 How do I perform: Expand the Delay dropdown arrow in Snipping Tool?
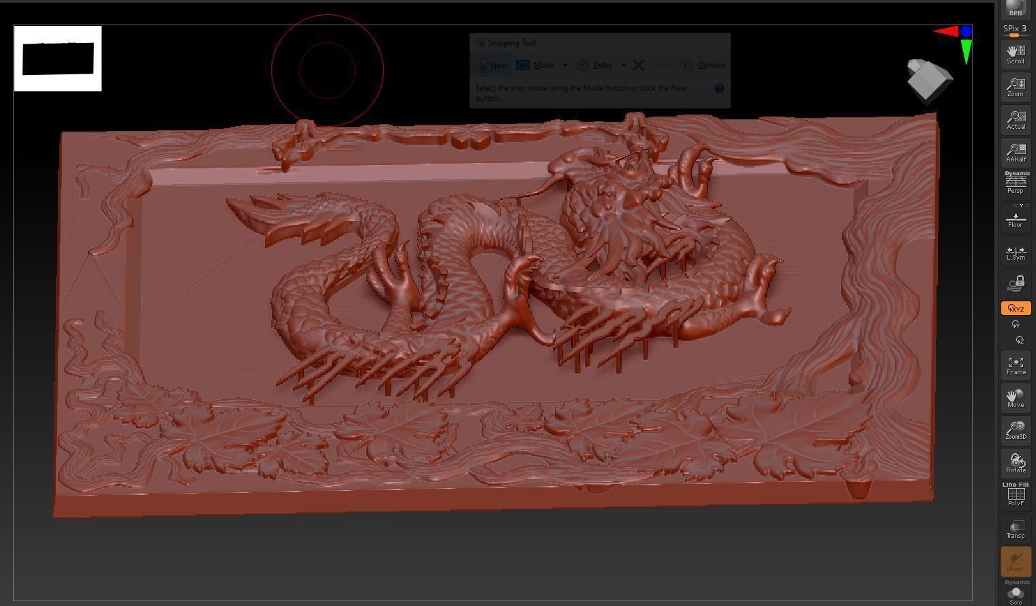coord(623,65)
